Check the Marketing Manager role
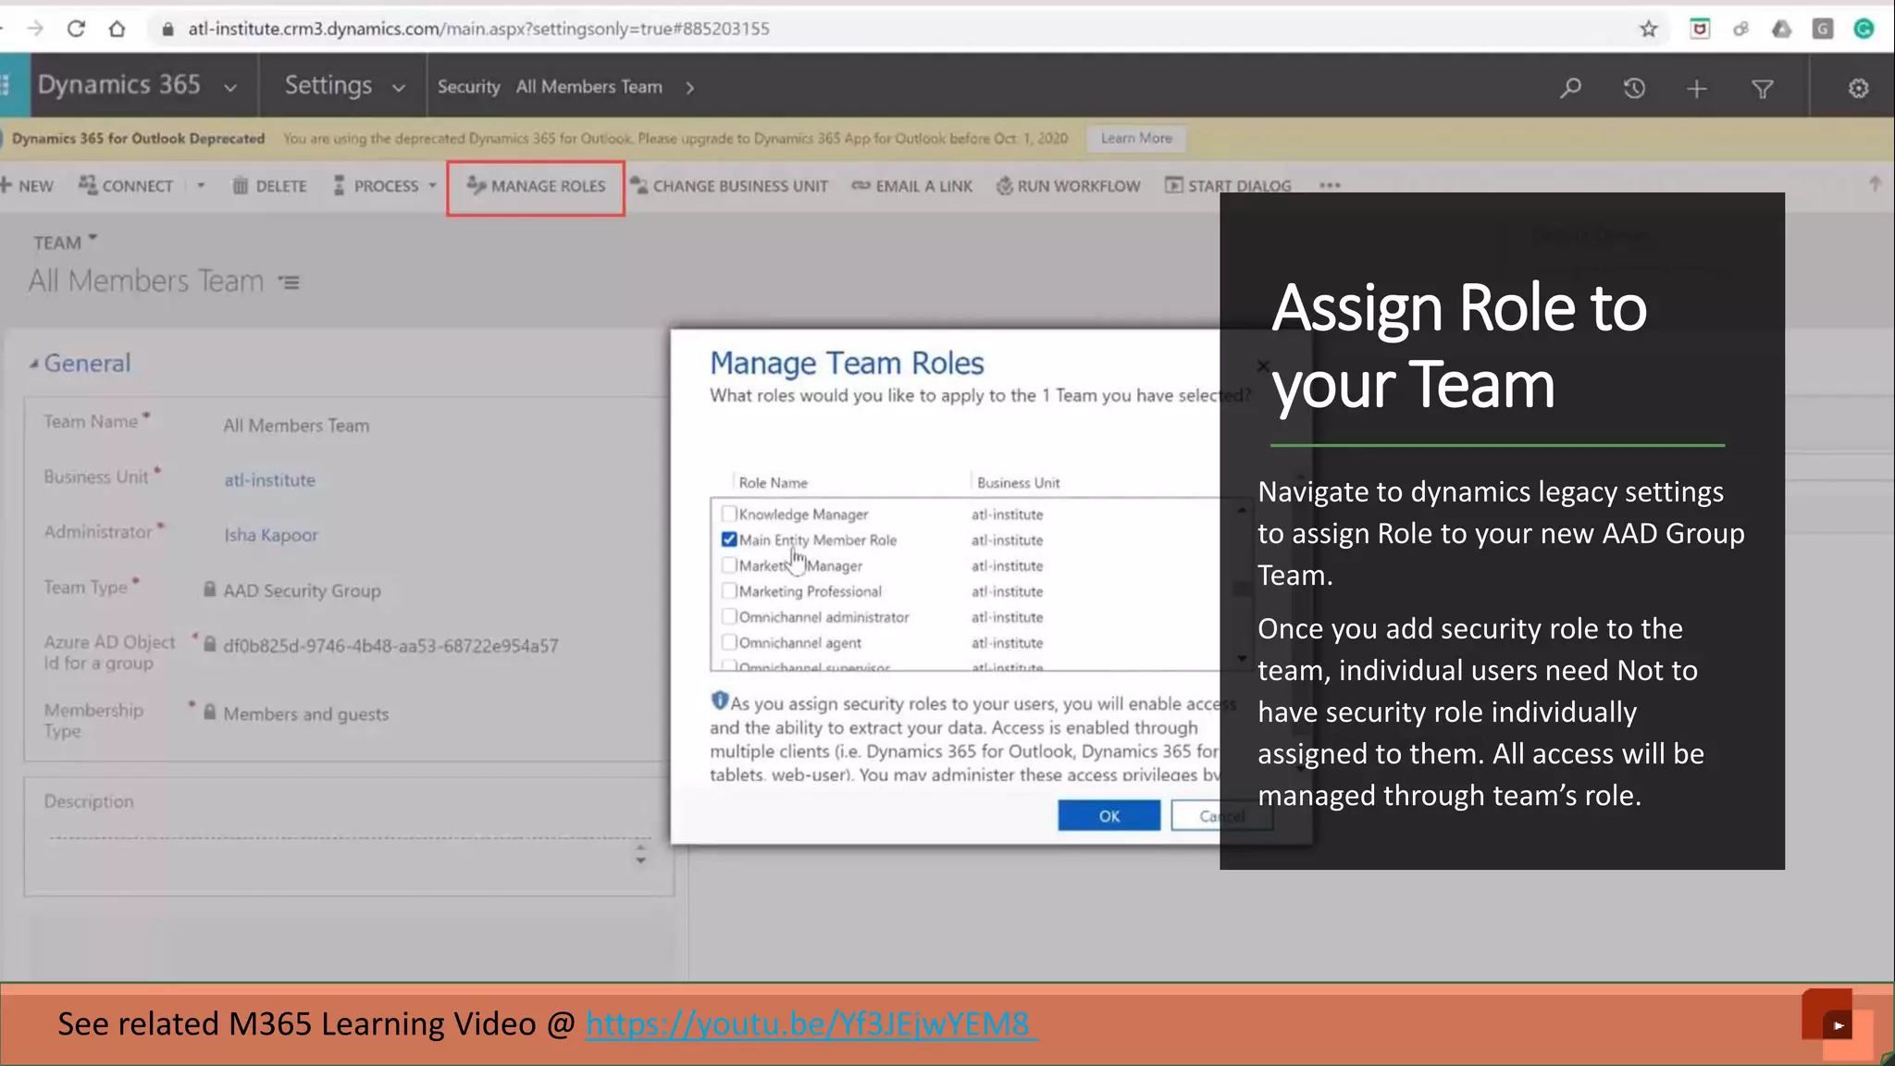 (x=729, y=565)
